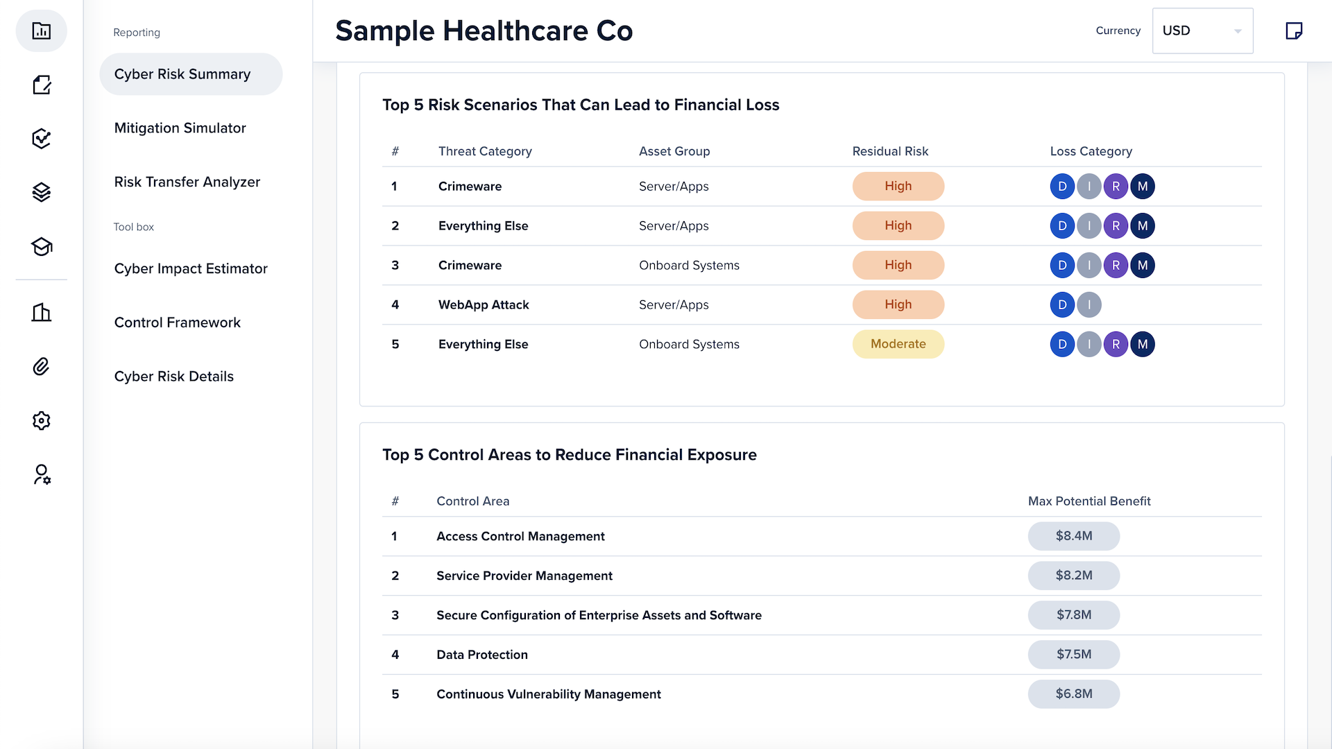Open the graduation cap sidebar icon
Screen dimensions: 1332x749
pyautogui.click(x=42, y=246)
